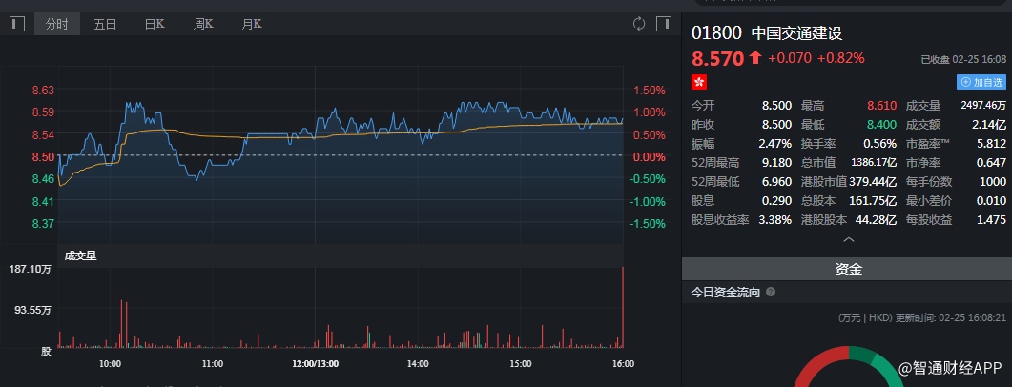
Task: Collapse the quote details with chevron arrow
Action: pyautogui.click(x=848, y=240)
